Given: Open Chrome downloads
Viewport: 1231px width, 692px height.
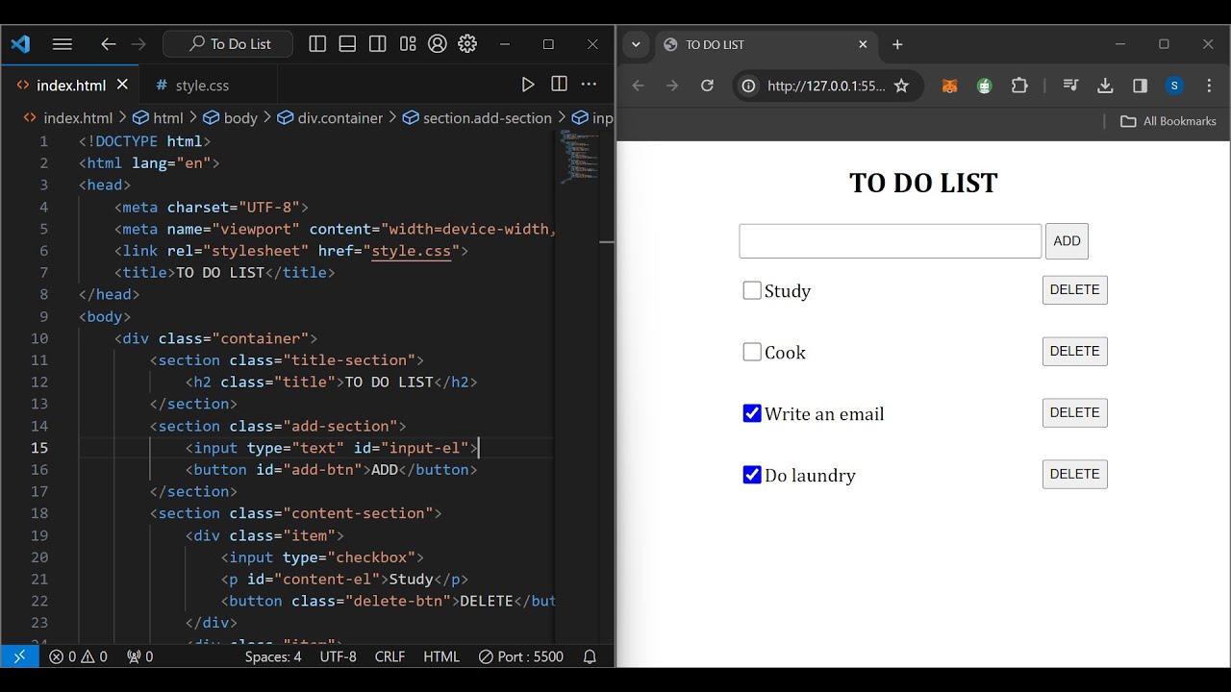Looking at the screenshot, I should pos(1105,86).
